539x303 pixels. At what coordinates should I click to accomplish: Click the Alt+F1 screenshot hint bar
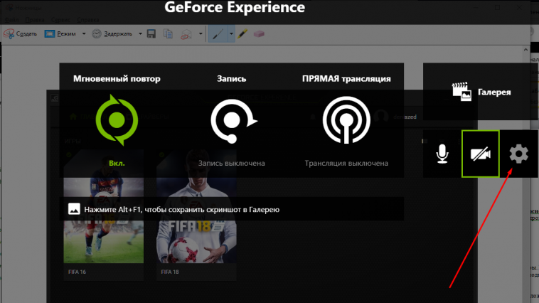(232, 209)
